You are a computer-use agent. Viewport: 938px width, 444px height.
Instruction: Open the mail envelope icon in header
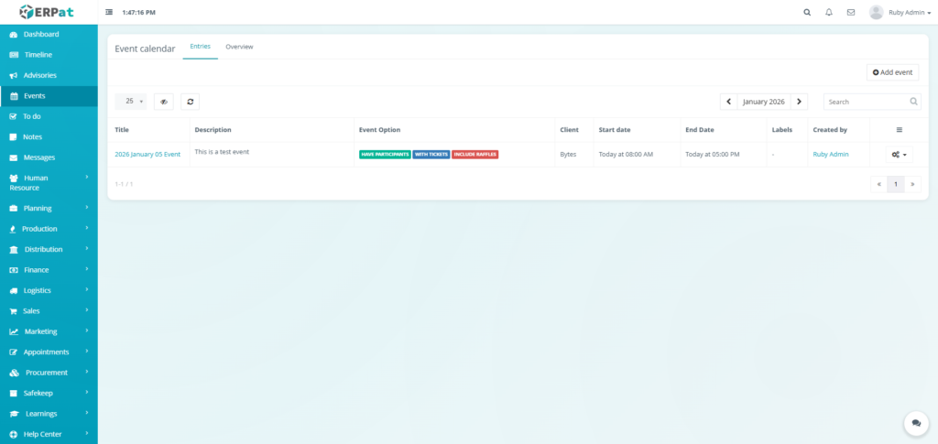[x=851, y=13]
